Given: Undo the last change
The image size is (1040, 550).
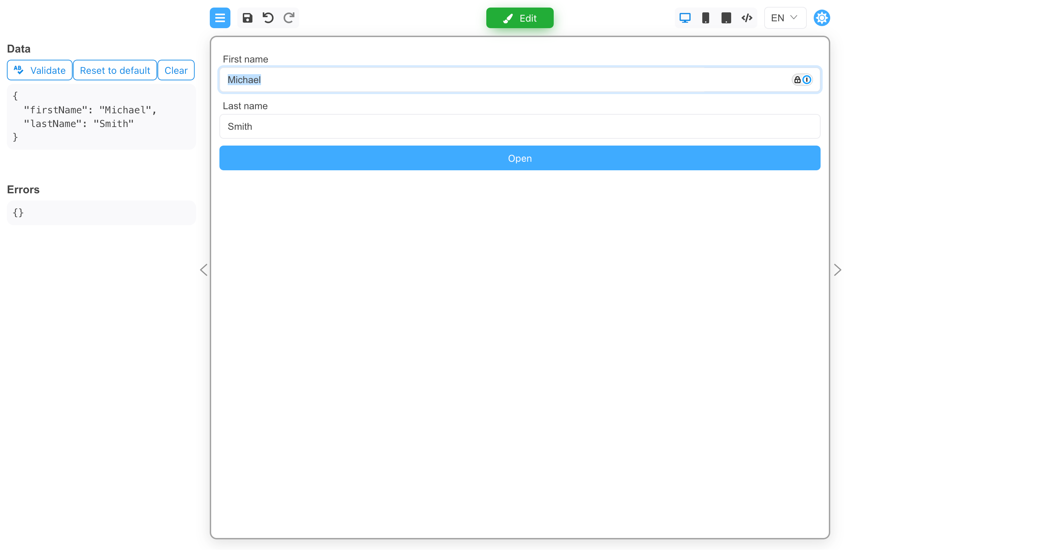Looking at the screenshot, I should click(268, 18).
